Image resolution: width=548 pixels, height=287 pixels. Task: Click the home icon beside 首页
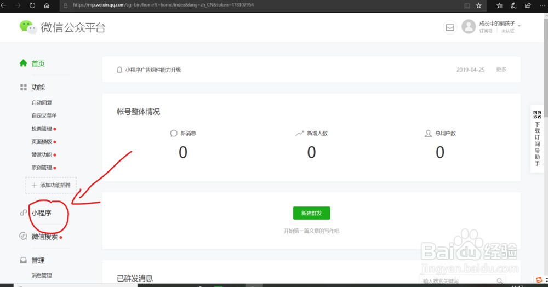point(24,63)
